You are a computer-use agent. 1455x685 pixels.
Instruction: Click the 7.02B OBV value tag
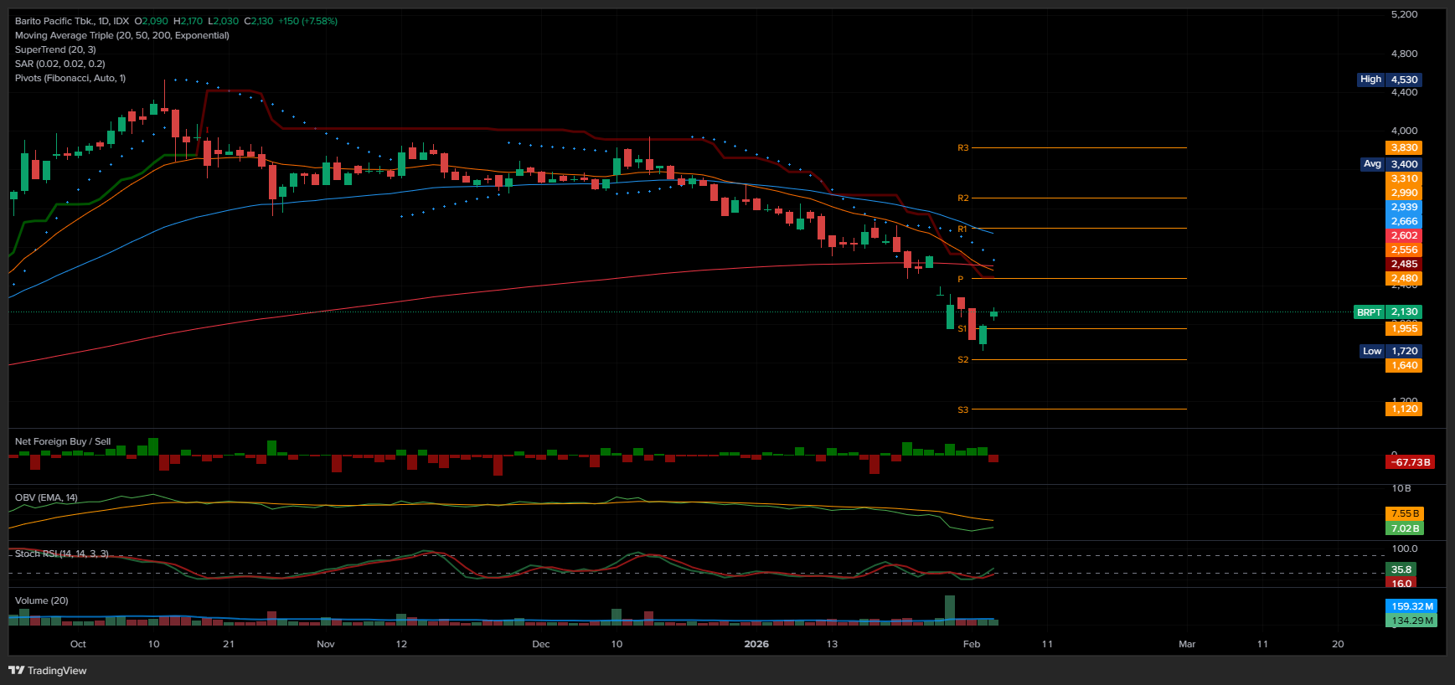pyautogui.click(x=1405, y=528)
